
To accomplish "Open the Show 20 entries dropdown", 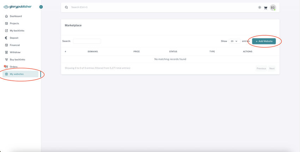I will click(x=234, y=41).
